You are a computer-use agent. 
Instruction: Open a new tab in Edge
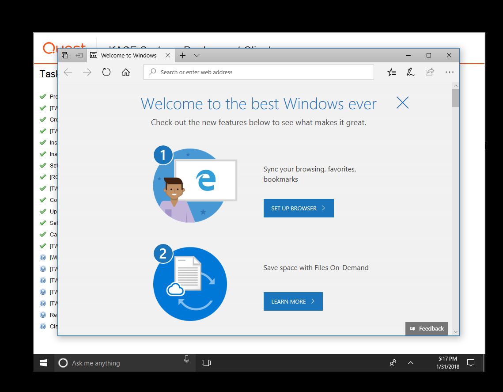pos(182,55)
